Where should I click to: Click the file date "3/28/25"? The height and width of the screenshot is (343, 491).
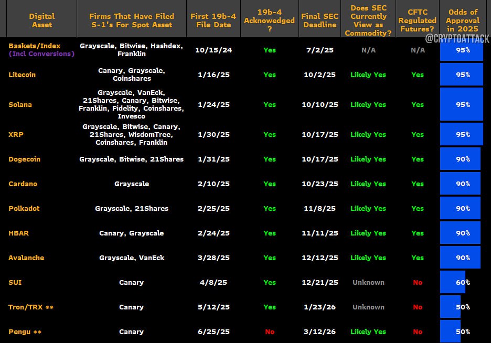click(214, 258)
